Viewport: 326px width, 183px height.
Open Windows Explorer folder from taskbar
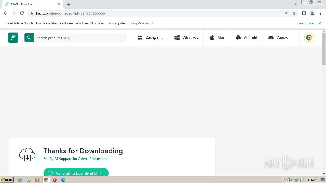[29, 180]
